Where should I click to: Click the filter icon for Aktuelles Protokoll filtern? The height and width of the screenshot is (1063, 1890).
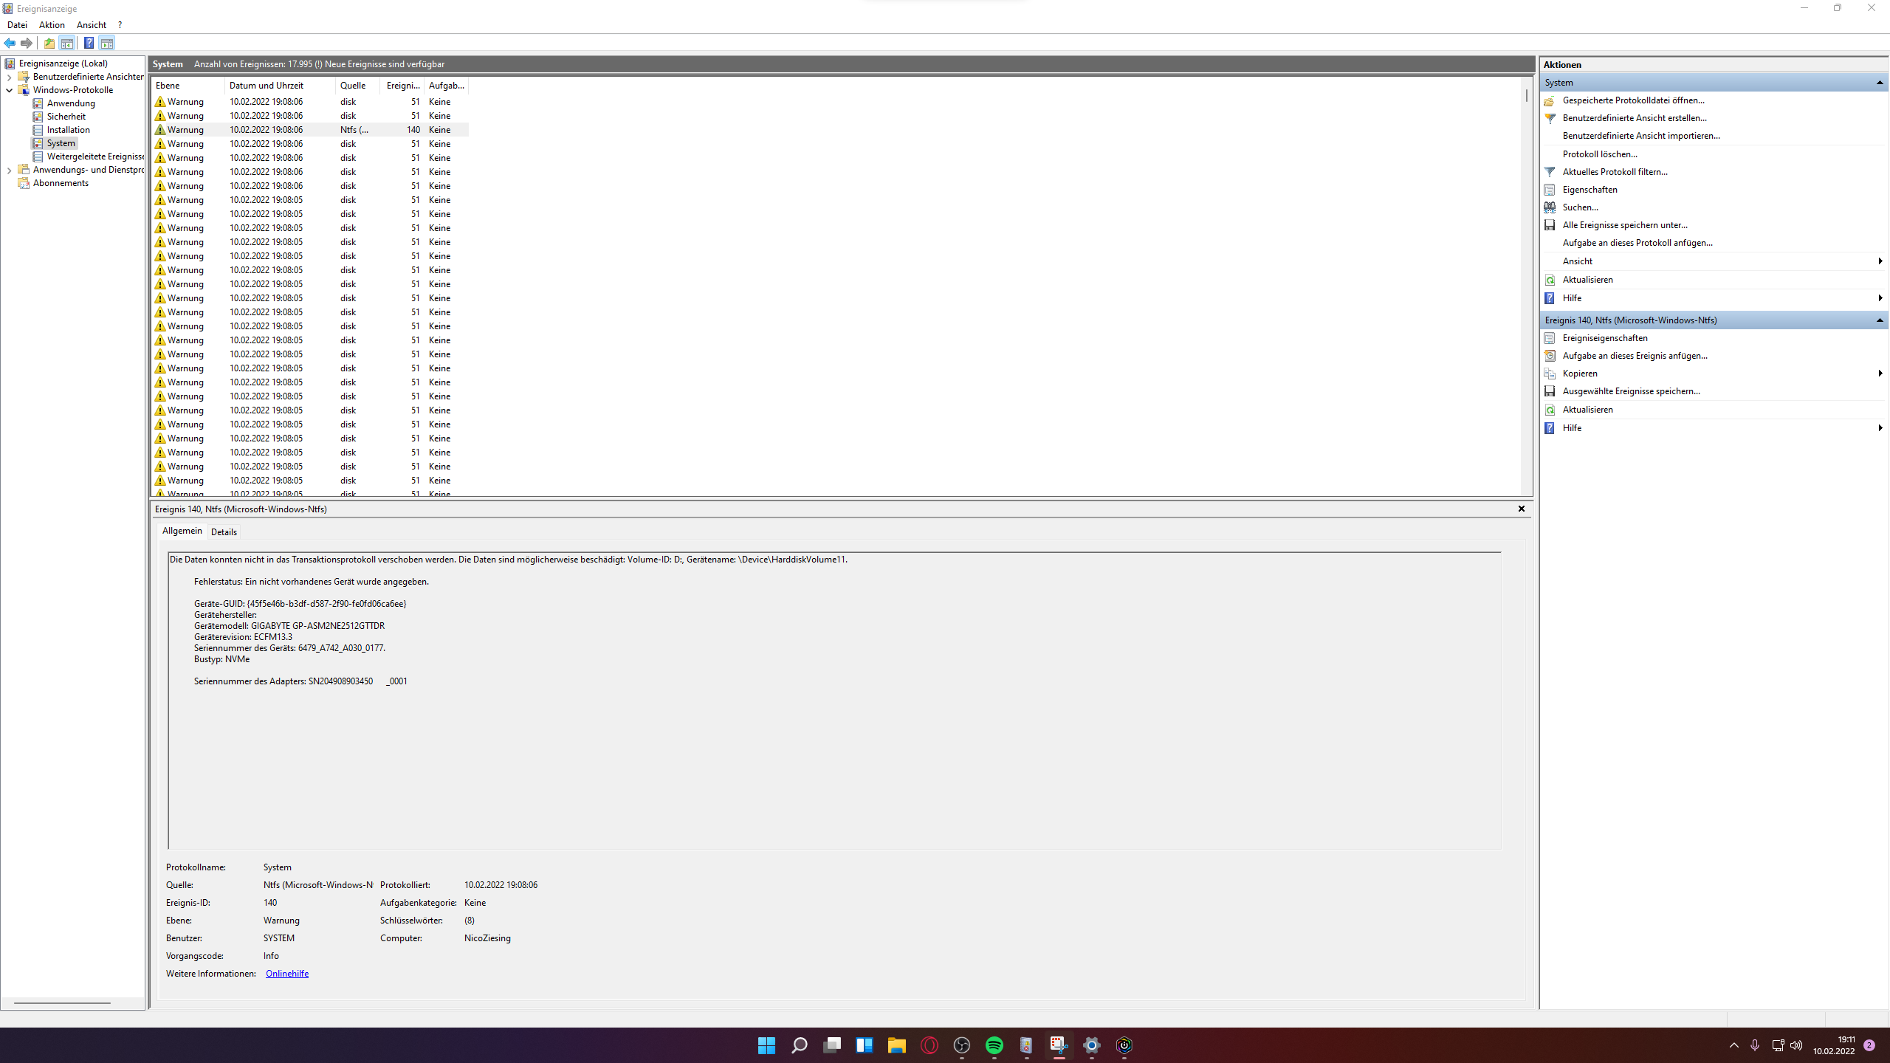[1550, 172]
